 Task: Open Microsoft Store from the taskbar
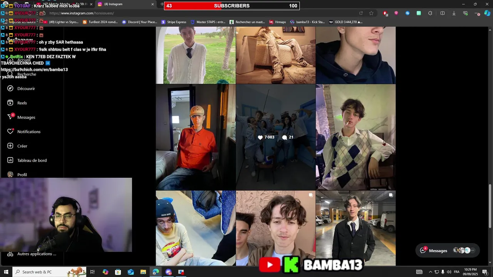(x=118, y=272)
